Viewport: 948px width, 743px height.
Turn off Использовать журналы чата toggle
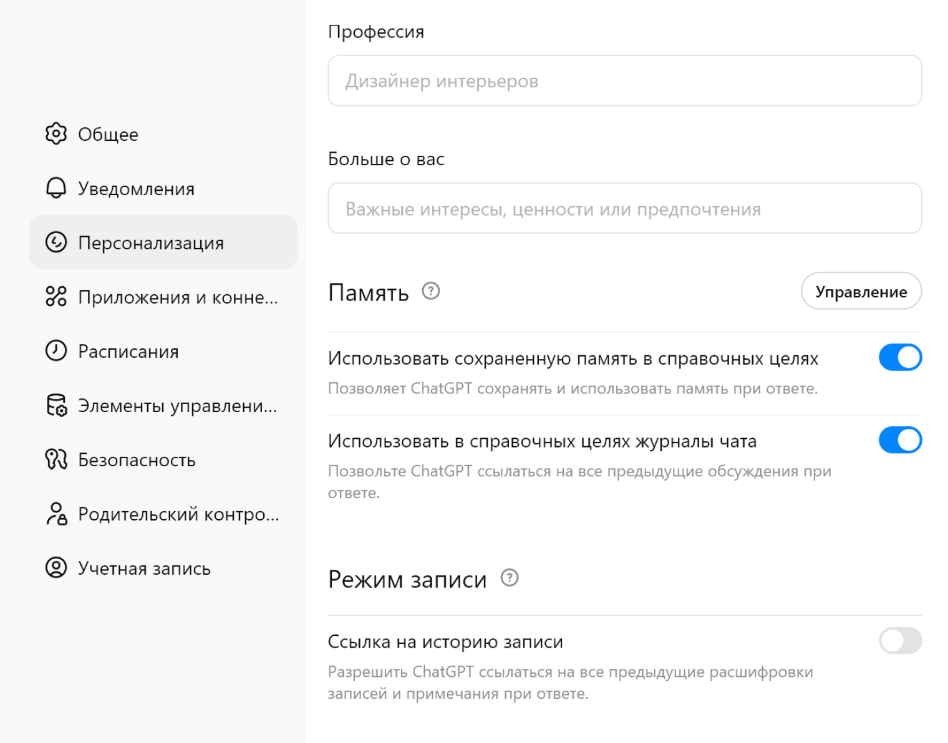[900, 440]
